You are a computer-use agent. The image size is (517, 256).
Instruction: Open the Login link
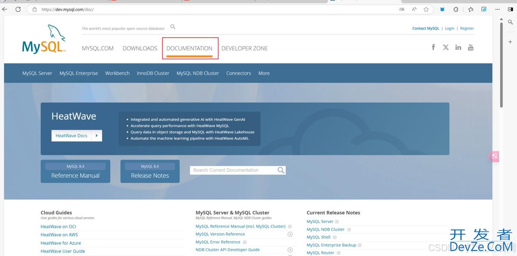(x=449, y=28)
